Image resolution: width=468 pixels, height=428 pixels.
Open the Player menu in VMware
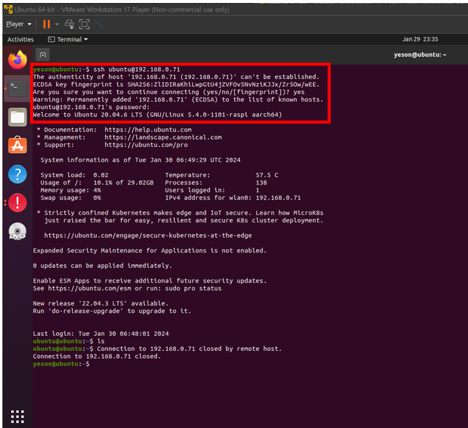(19, 24)
